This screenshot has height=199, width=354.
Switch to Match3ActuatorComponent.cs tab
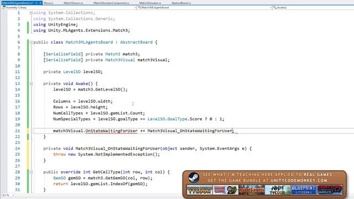coord(111,3)
